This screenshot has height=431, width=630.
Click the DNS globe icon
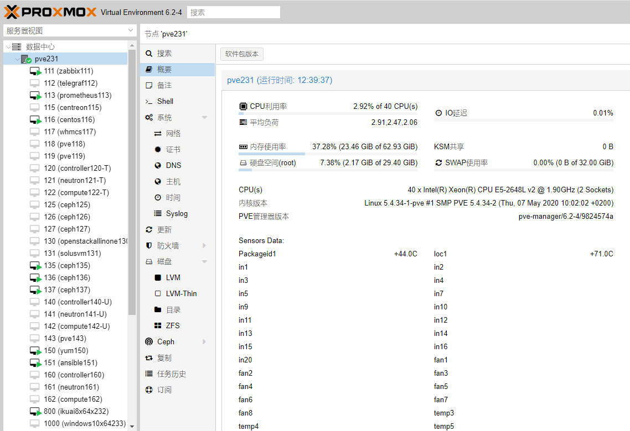158,165
